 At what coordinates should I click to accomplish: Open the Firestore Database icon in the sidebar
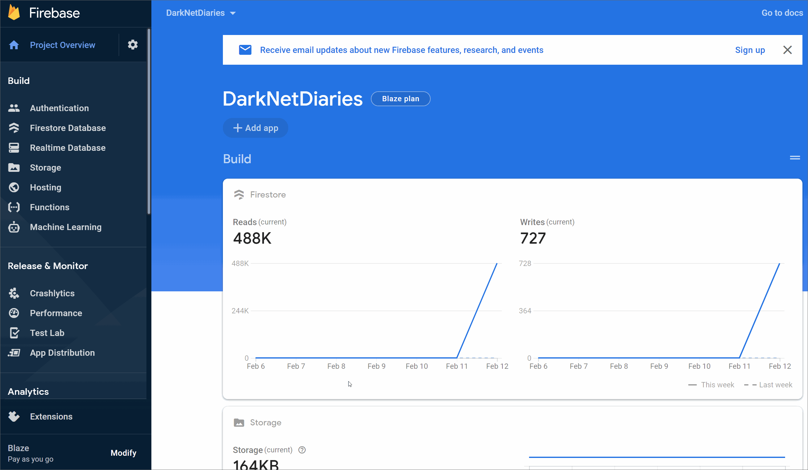coord(14,128)
